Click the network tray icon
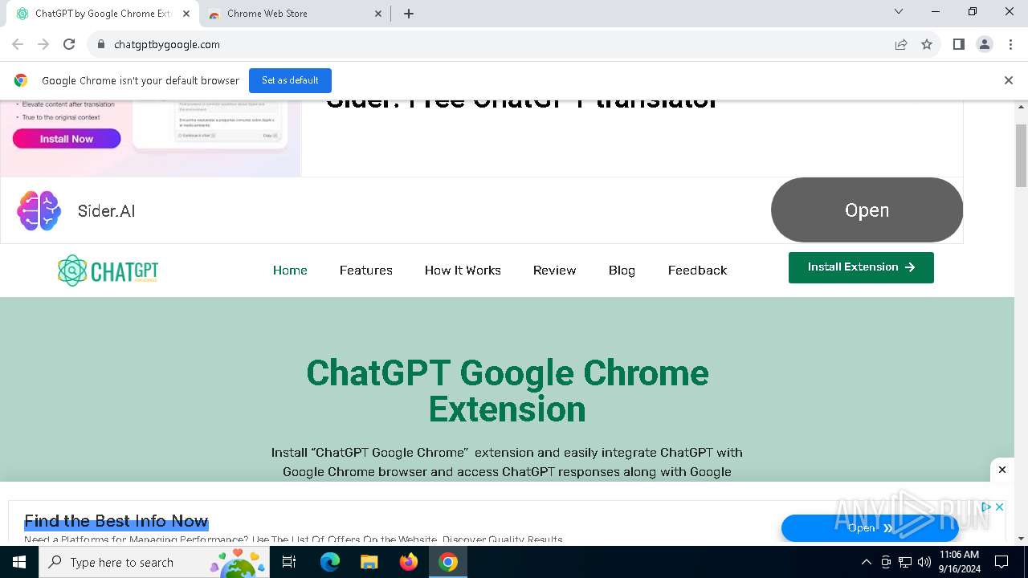This screenshot has width=1028, height=578. pos(905,562)
